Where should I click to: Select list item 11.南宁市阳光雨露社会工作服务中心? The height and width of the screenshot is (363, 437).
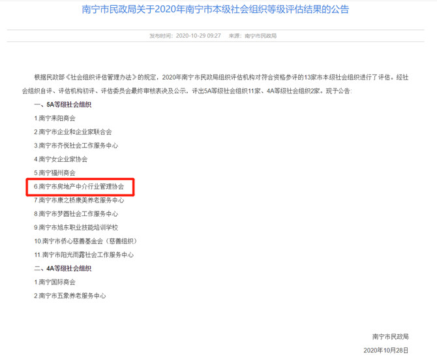[83, 255]
